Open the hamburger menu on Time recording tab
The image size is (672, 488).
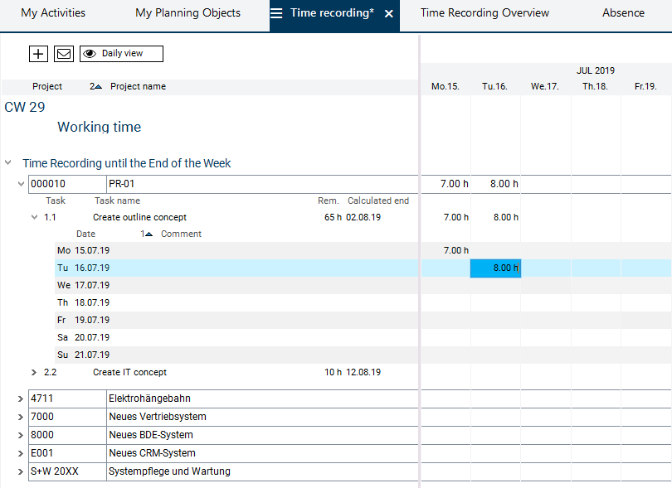(x=276, y=13)
